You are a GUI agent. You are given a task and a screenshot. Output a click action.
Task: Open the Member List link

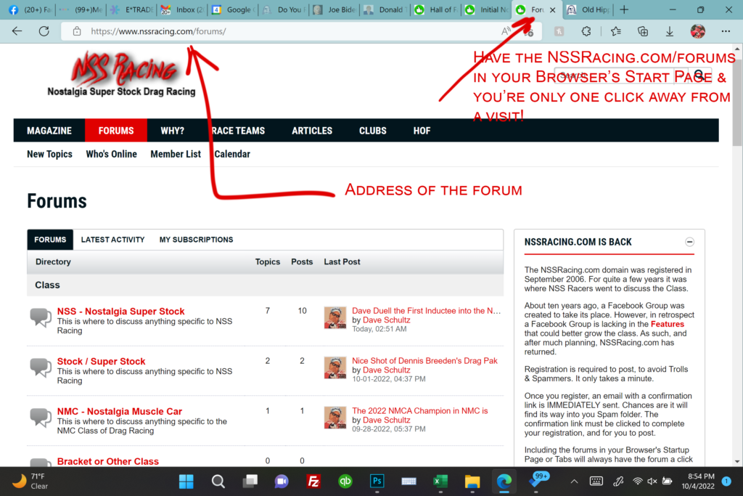176,154
